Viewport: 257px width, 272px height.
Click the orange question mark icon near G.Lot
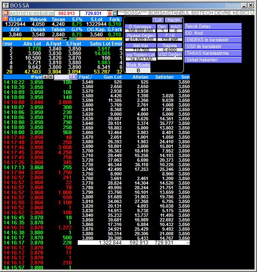pyautogui.click(x=5, y=19)
